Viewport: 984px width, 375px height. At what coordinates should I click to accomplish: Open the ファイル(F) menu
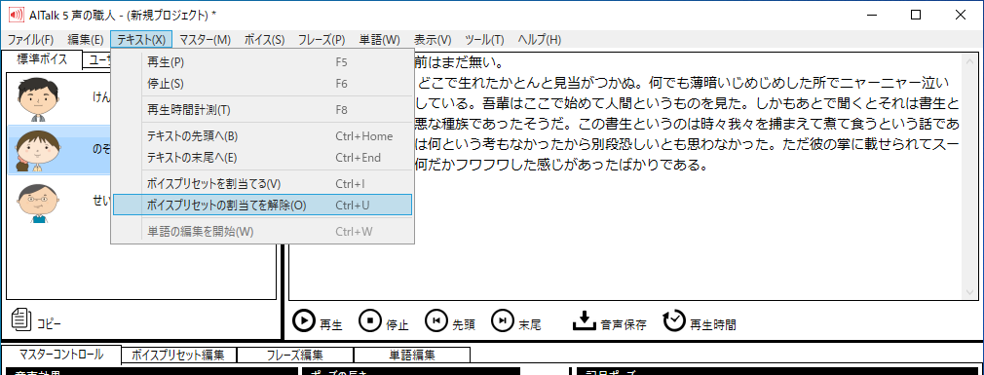[31, 40]
